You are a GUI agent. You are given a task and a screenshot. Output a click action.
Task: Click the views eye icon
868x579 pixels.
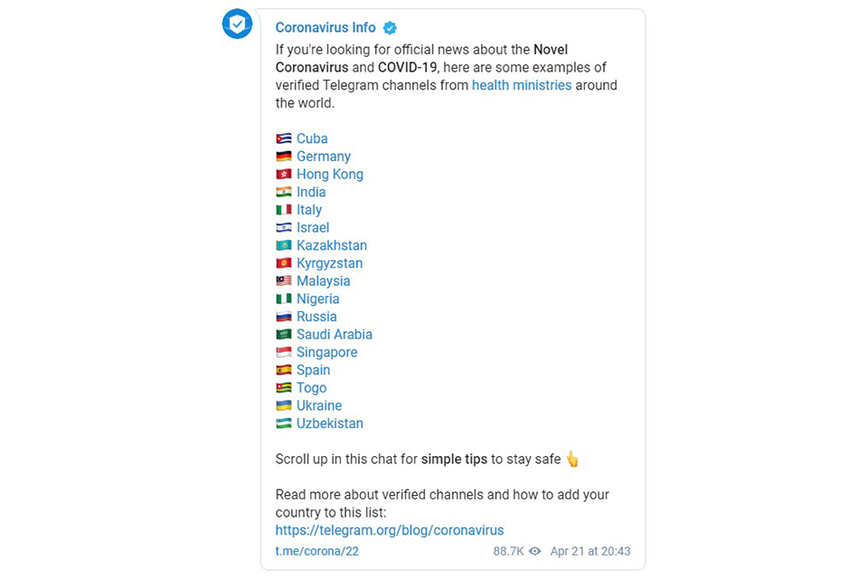pyautogui.click(x=534, y=551)
